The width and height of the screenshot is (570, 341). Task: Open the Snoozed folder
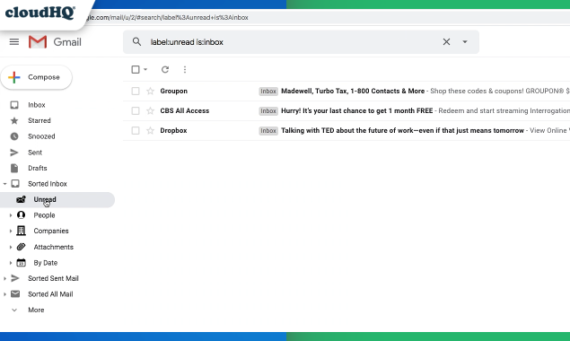tap(41, 136)
